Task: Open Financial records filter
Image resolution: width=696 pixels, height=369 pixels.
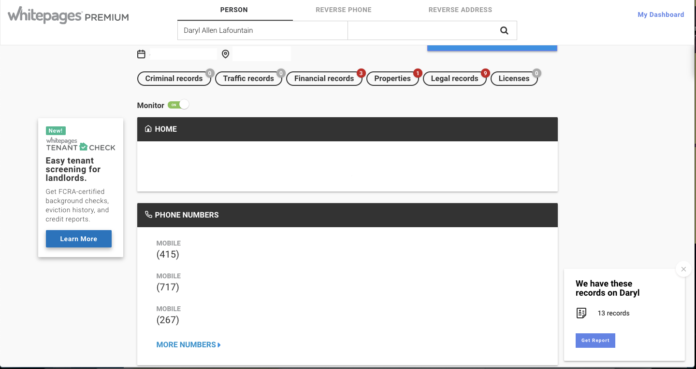Action: pyautogui.click(x=324, y=79)
